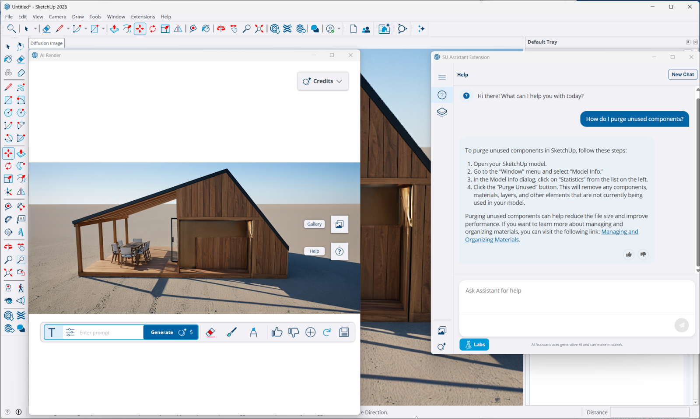Open the Extensions menu
Screen dimensions: 700x419
click(143, 17)
